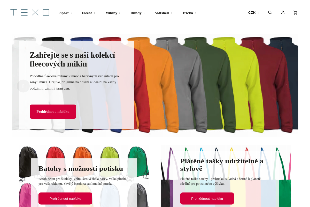
Task: Open the hamburger more-categories menu icon
Action: click(208, 13)
